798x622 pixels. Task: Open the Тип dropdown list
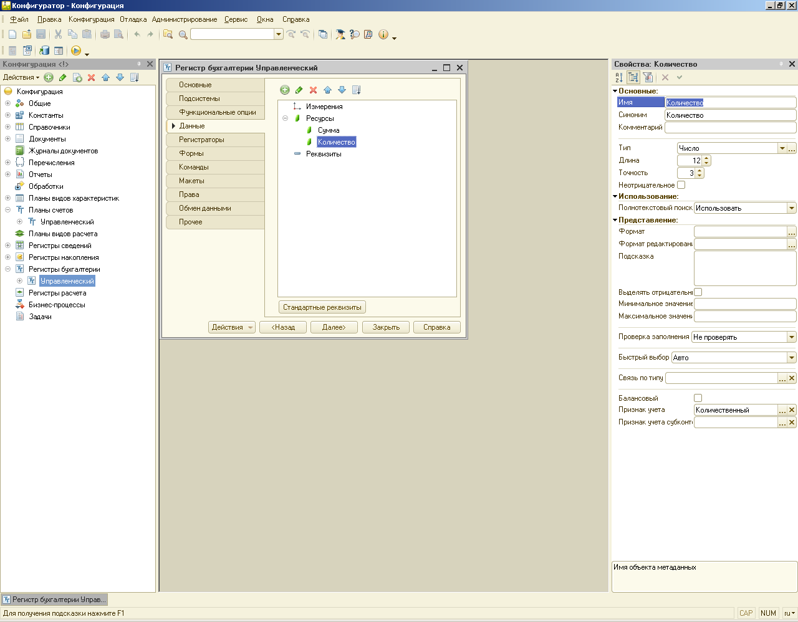pos(782,148)
